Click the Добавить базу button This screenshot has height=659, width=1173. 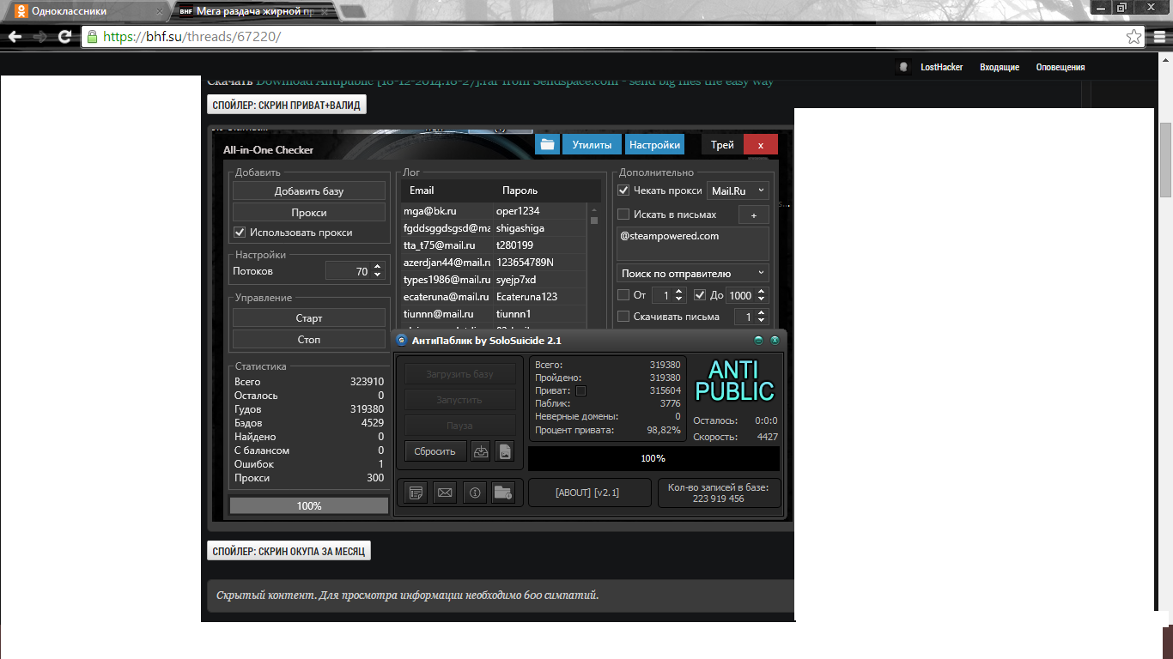(309, 190)
